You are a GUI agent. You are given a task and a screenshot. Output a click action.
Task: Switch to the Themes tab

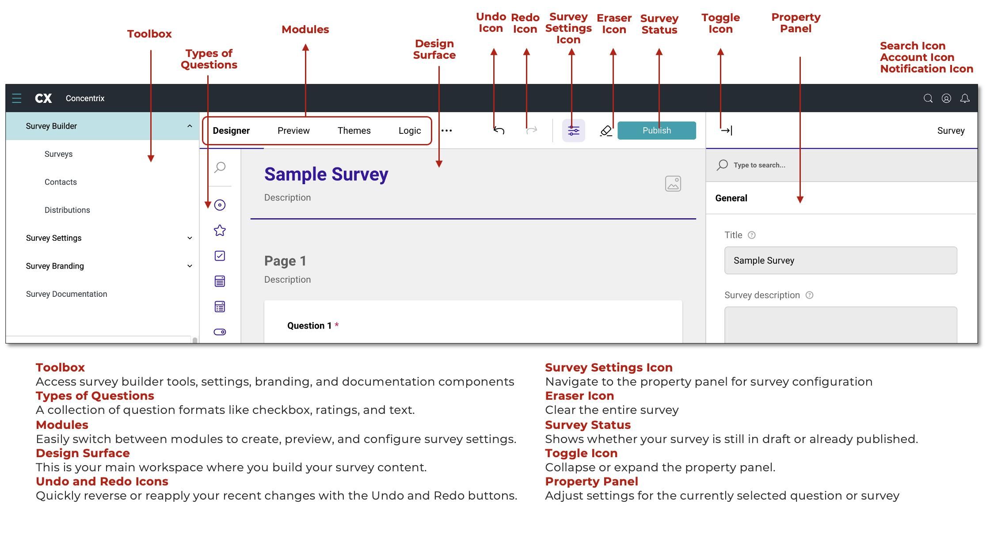354,131
